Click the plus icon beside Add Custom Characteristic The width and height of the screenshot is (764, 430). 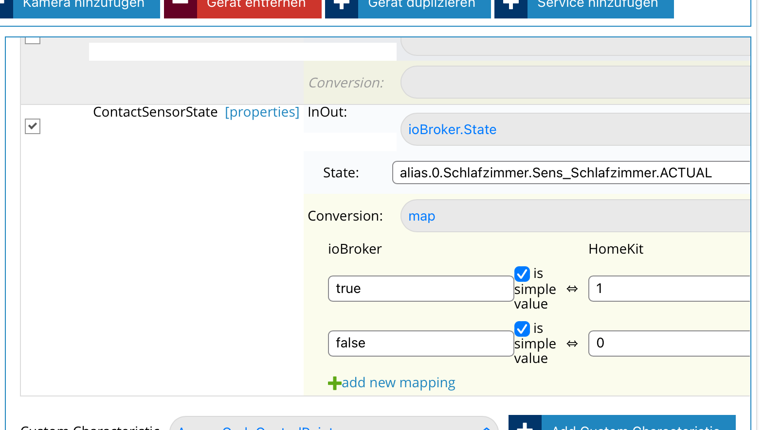pos(525,424)
